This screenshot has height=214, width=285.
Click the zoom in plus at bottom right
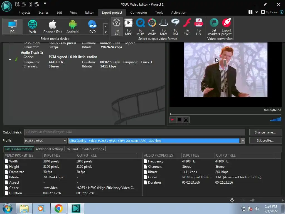pyautogui.click(x=283, y=200)
